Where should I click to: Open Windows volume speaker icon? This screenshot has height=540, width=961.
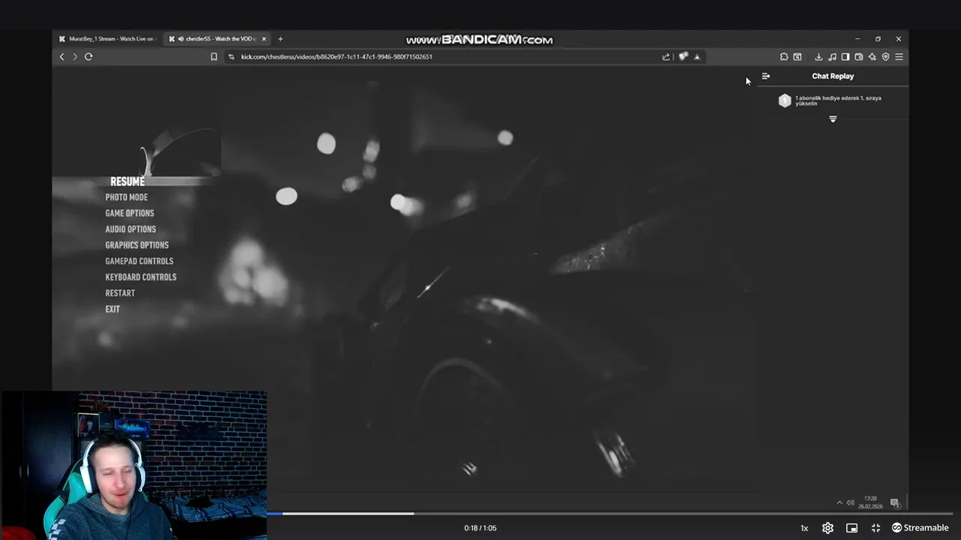(851, 502)
